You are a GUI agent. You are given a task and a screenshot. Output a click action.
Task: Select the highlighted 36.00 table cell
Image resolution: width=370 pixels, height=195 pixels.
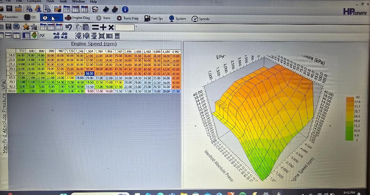tap(89, 73)
